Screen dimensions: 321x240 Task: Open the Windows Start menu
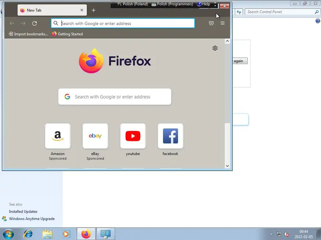[8, 234]
